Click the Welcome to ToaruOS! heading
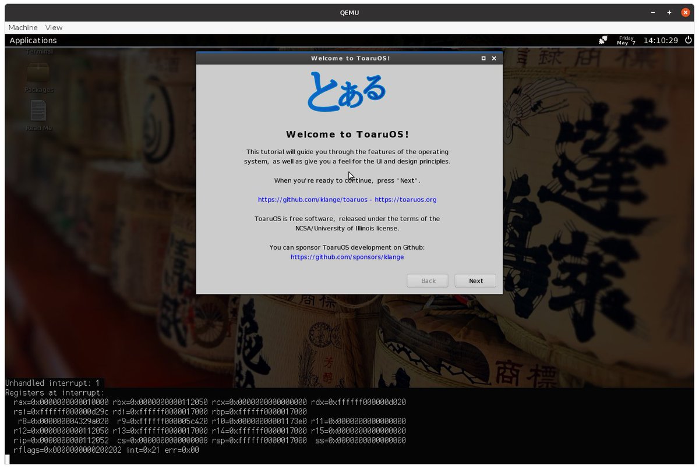 pyautogui.click(x=347, y=134)
